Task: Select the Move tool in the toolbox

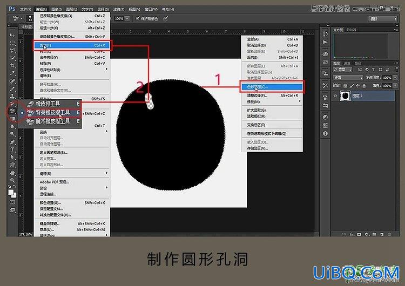Action: tap(12, 35)
